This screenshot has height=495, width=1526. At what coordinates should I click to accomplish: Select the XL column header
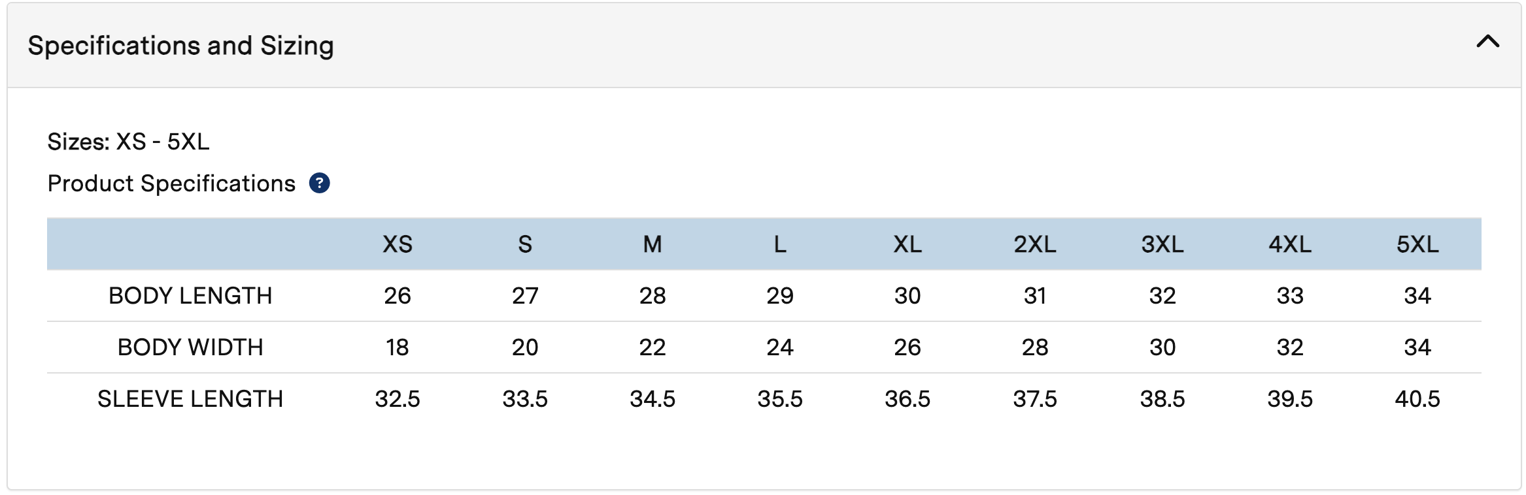click(x=907, y=244)
